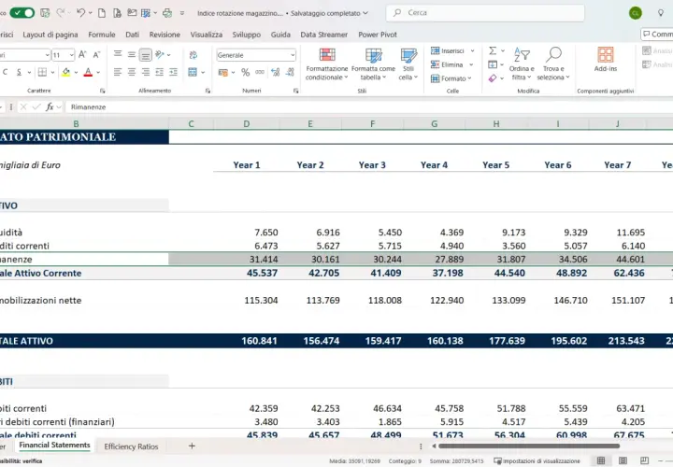Click the Decrease decimal places icon
Viewport: 673px width, 467px height.
pos(290,72)
